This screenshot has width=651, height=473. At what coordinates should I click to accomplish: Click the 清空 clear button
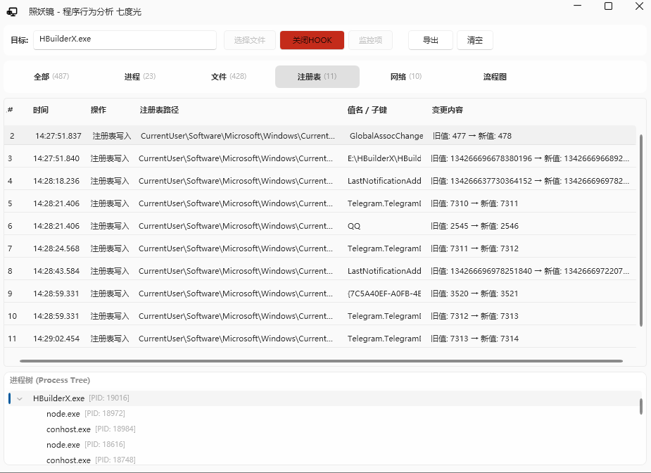click(x=474, y=40)
